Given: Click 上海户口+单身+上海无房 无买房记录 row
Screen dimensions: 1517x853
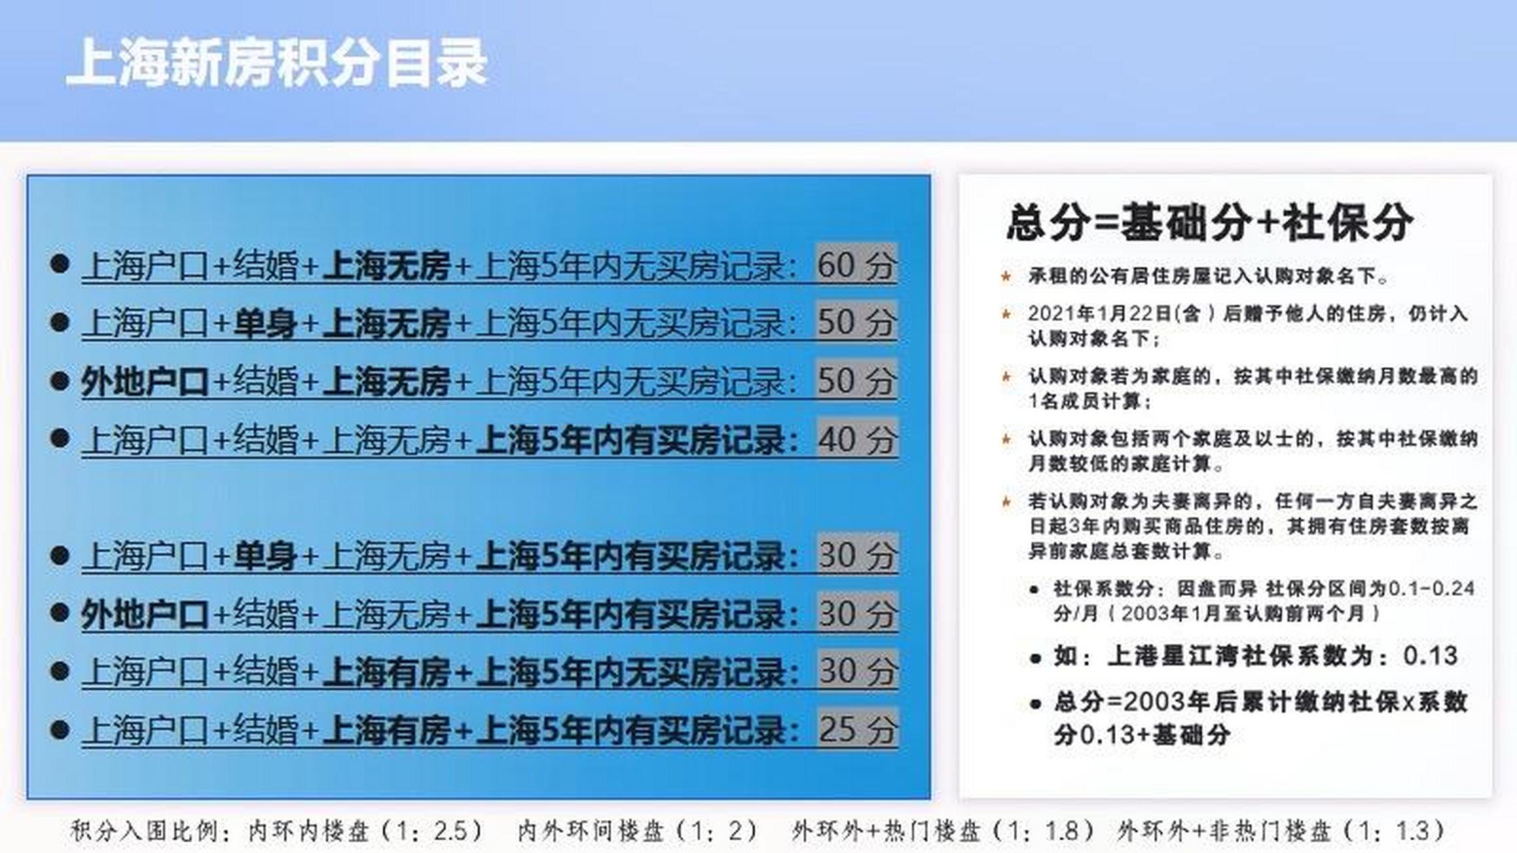Looking at the screenshot, I should click(x=489, y=323).
